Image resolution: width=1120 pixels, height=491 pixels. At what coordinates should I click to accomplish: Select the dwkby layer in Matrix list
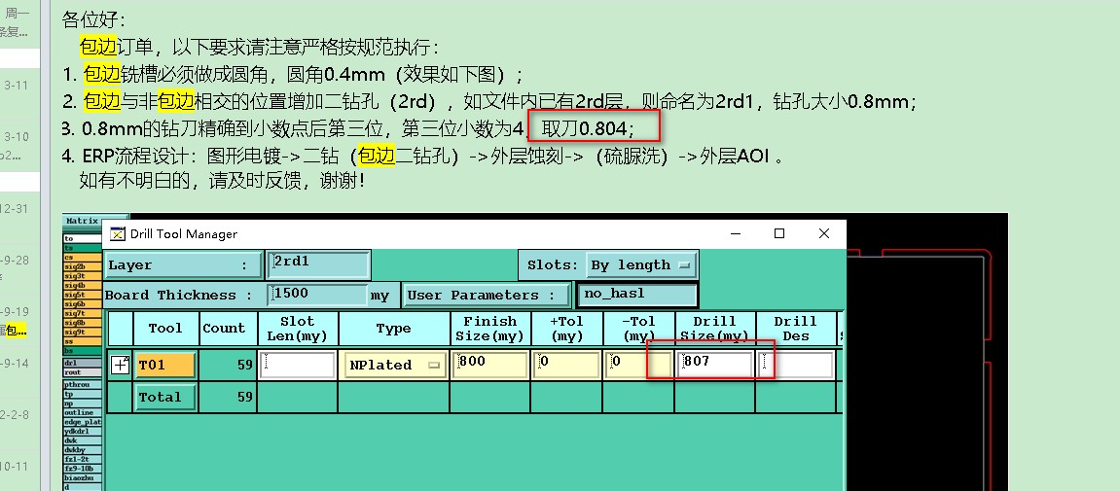pos(82,449)
